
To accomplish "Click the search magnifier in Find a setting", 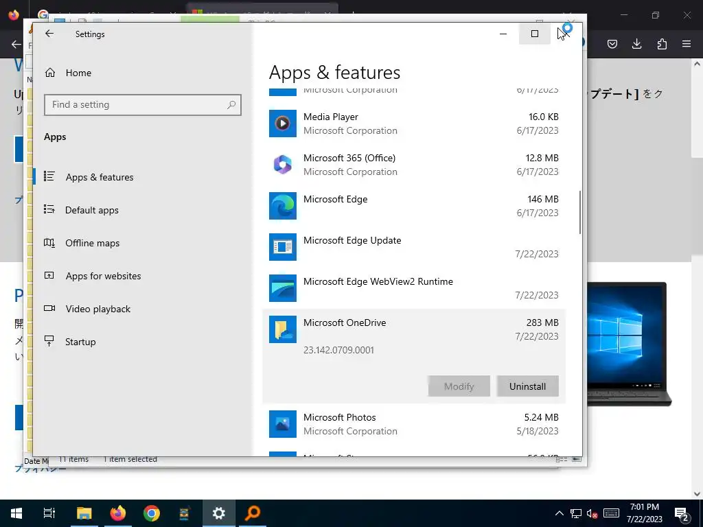I will [231, 104].
